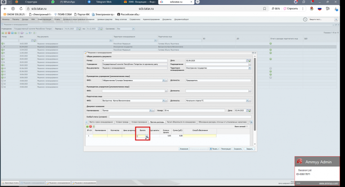Go back with browser back arrow
The height and width of the screenshot is (187, 345).
(x=5, y=9)
